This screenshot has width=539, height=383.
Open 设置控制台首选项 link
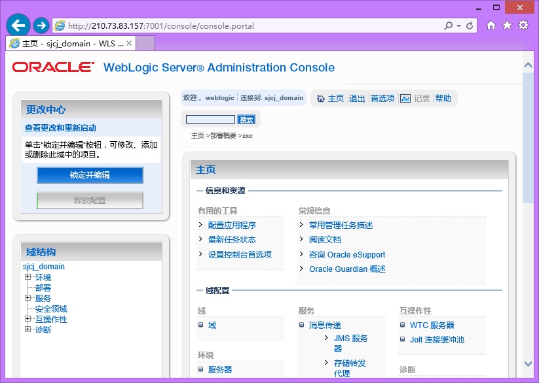point(240,254)
